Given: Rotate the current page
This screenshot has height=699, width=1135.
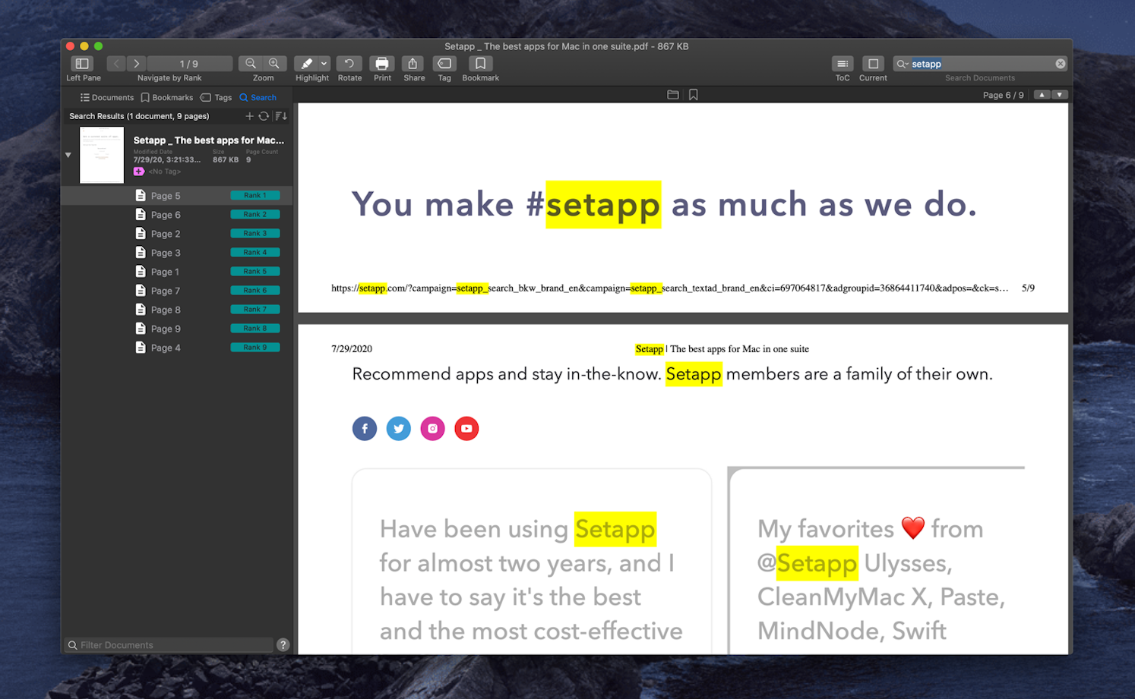Looking at the screenshot, I should (349, 64).
